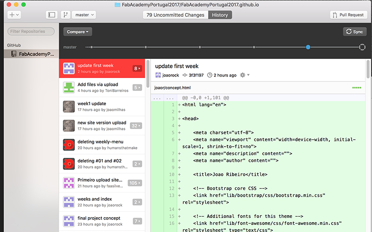
Task: Switch to 79 Uncommitted Changes tab
Action: click(175, 15)
